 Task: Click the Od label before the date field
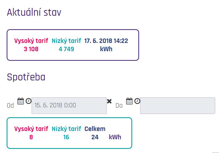(x=10, y=106)
